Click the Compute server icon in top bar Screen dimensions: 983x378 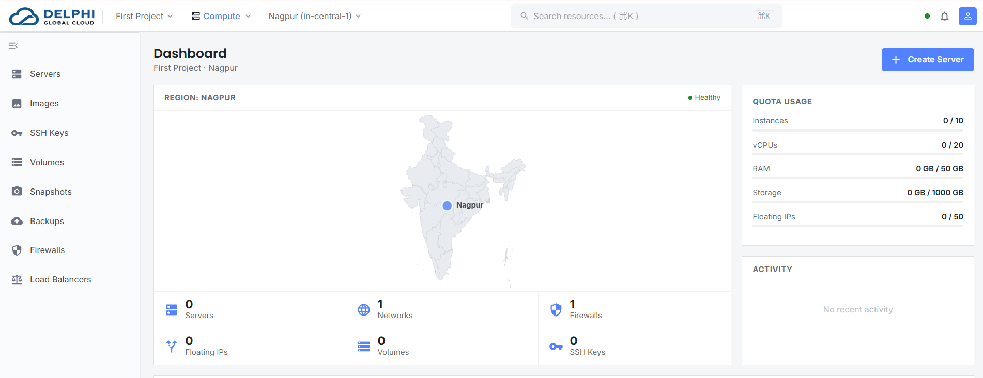(196, 16)
